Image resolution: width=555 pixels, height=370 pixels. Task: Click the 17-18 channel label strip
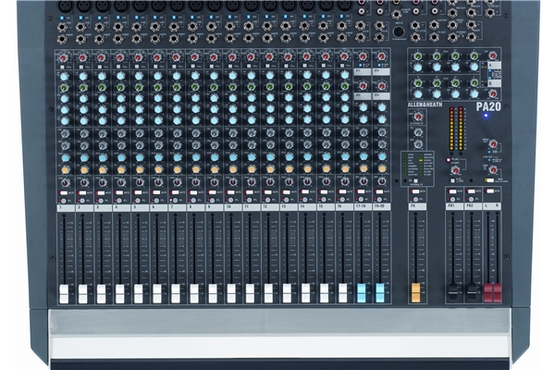(x=363, y=206)
